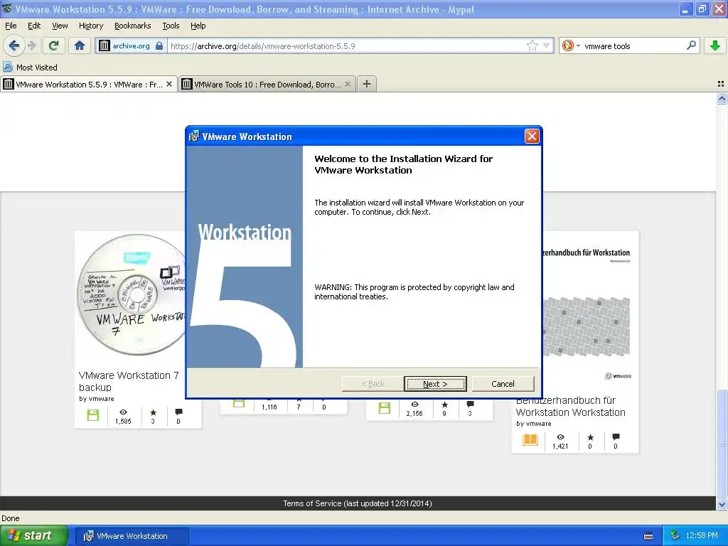Click the views eye icon showing 1,421
The width and height of the screenshot is (728, 546).
(x=560, y=437)
